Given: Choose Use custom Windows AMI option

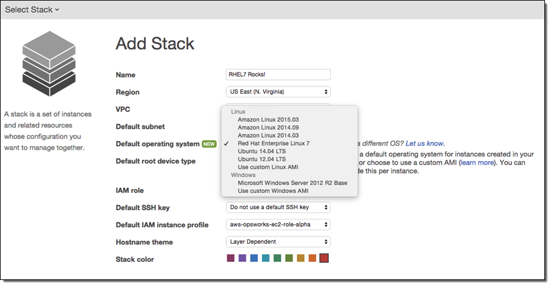Looking at the screenshot, I should pyautogui.click(x=273, y=191).
